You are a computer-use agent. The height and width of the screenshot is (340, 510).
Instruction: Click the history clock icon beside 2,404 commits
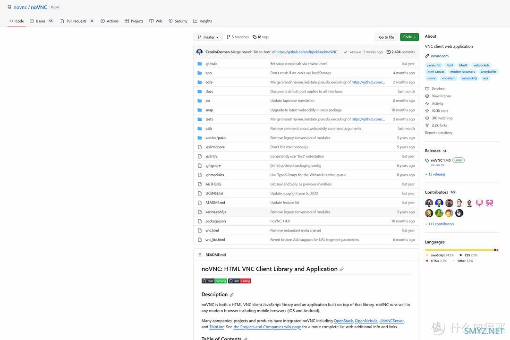point(388,52)
